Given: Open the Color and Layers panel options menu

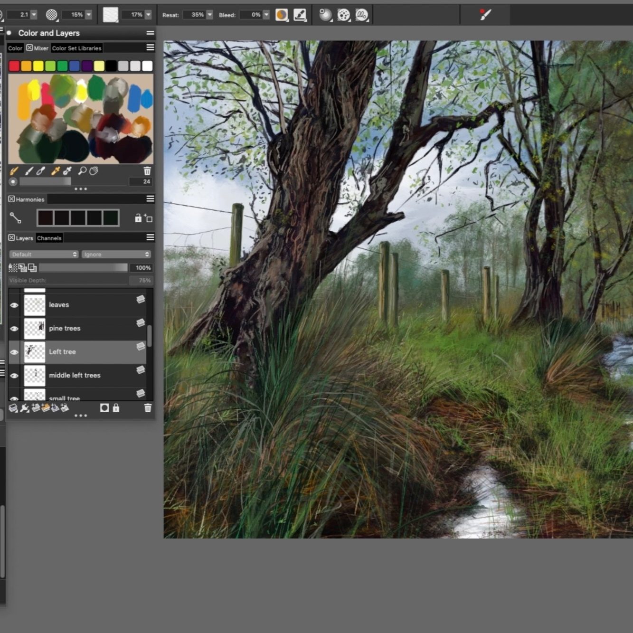Looking at the screenshot, I should 150,33.
